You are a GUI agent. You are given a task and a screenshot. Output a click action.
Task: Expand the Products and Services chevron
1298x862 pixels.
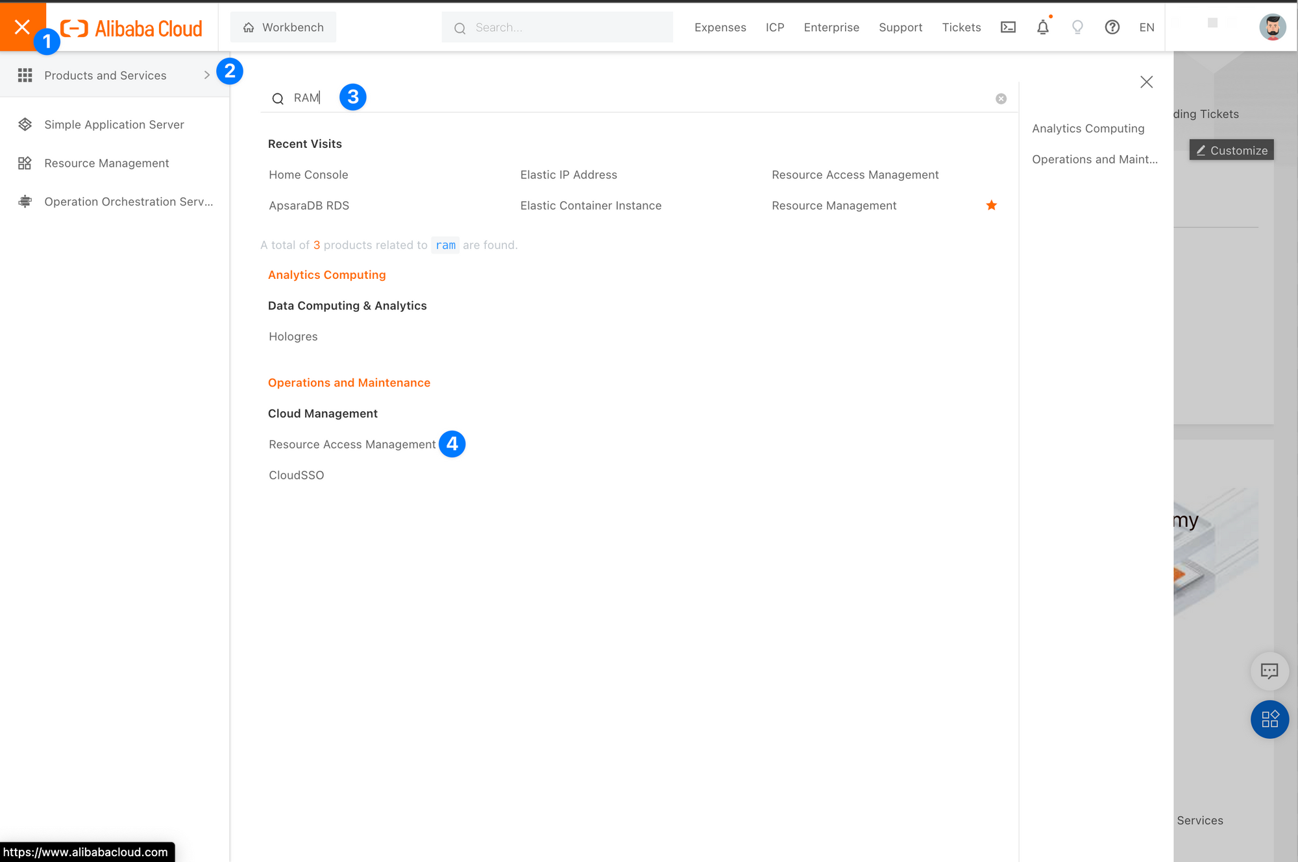207,75
